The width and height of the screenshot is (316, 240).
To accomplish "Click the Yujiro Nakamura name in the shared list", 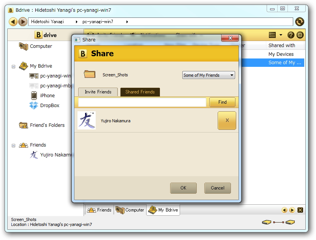I will tap(115, 121).
